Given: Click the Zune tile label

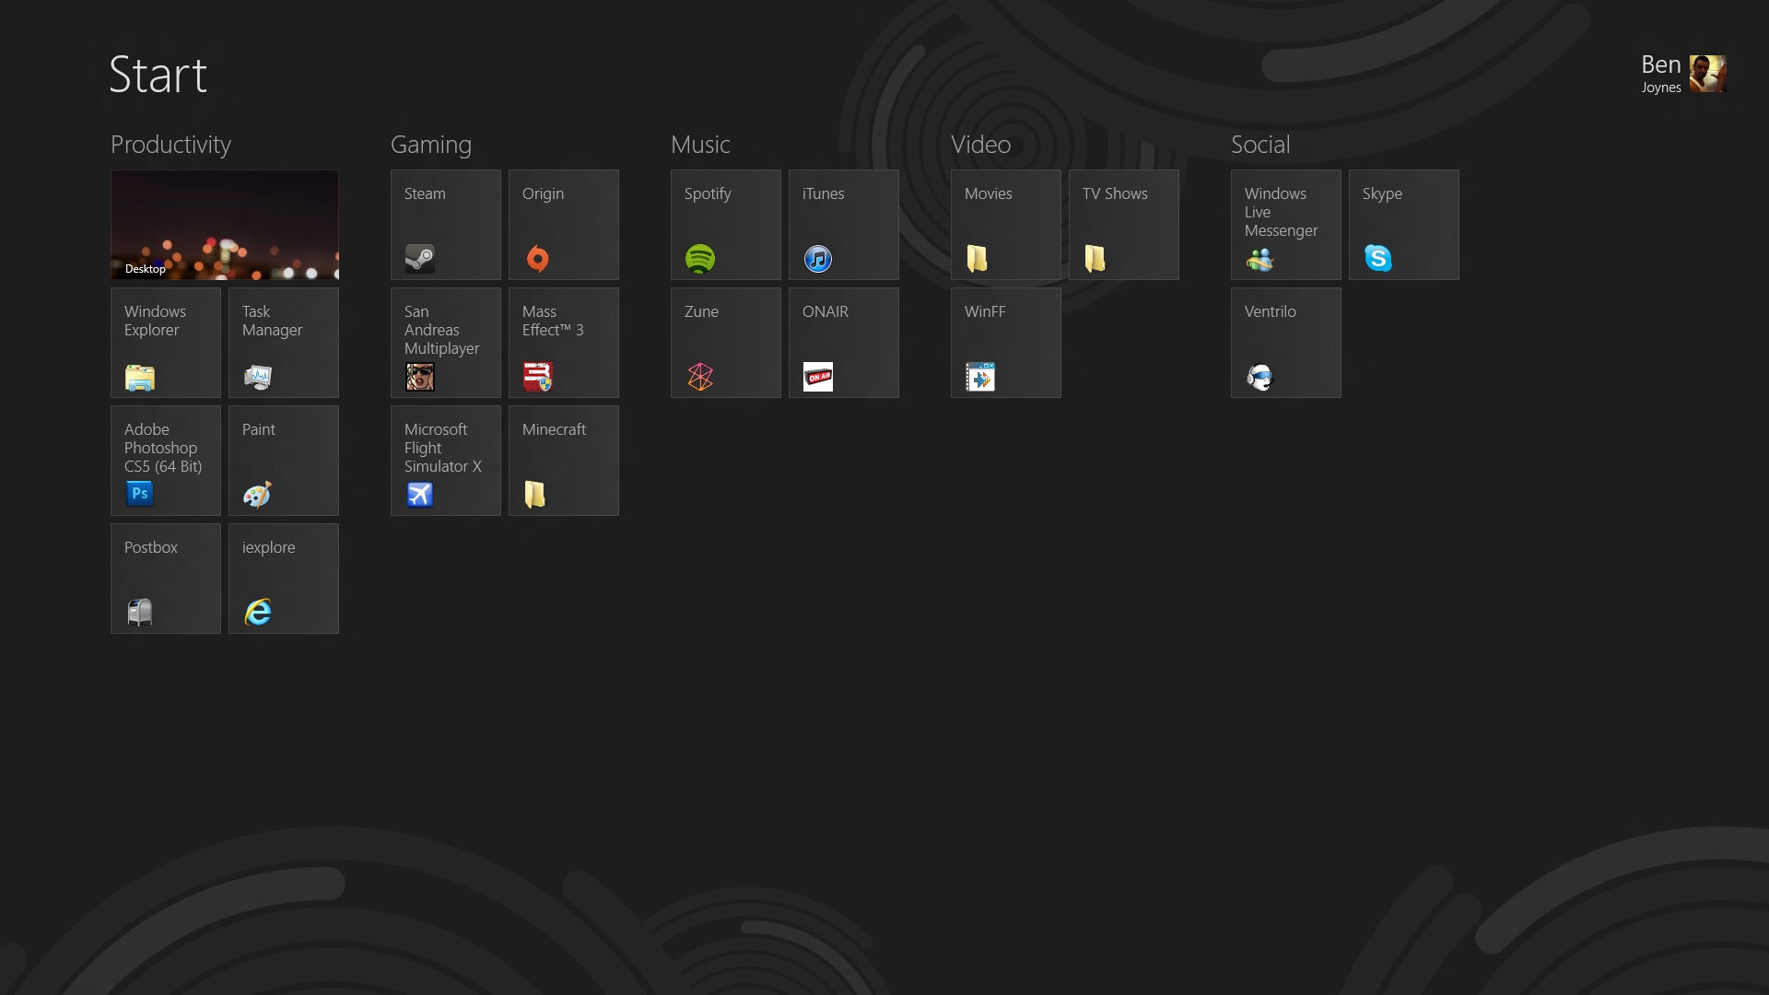Looking at the screenshot, I should point(701,311).
